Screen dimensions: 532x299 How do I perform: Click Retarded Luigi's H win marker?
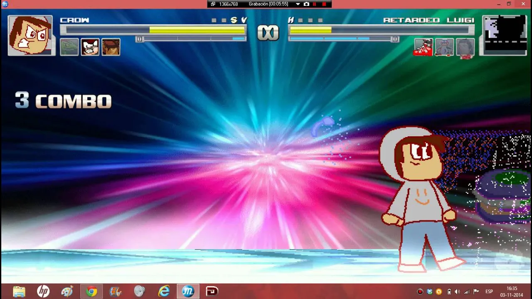click(291, 20)
